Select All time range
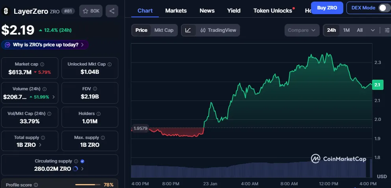The width and height of the screenshot is (391, 188). click(x=359, y=30)
